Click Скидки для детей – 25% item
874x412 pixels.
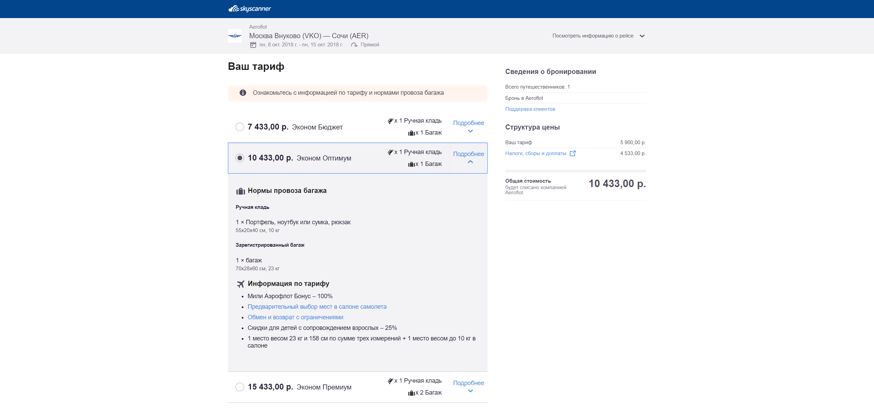(x=322, y=328)
